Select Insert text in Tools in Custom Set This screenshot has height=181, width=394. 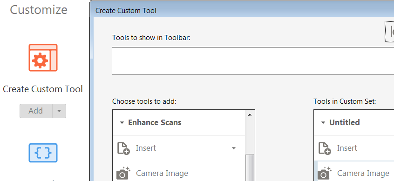pos(347,148)
